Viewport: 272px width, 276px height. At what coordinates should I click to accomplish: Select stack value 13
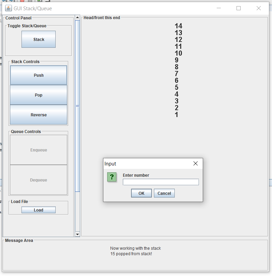(x=178, y=33)
